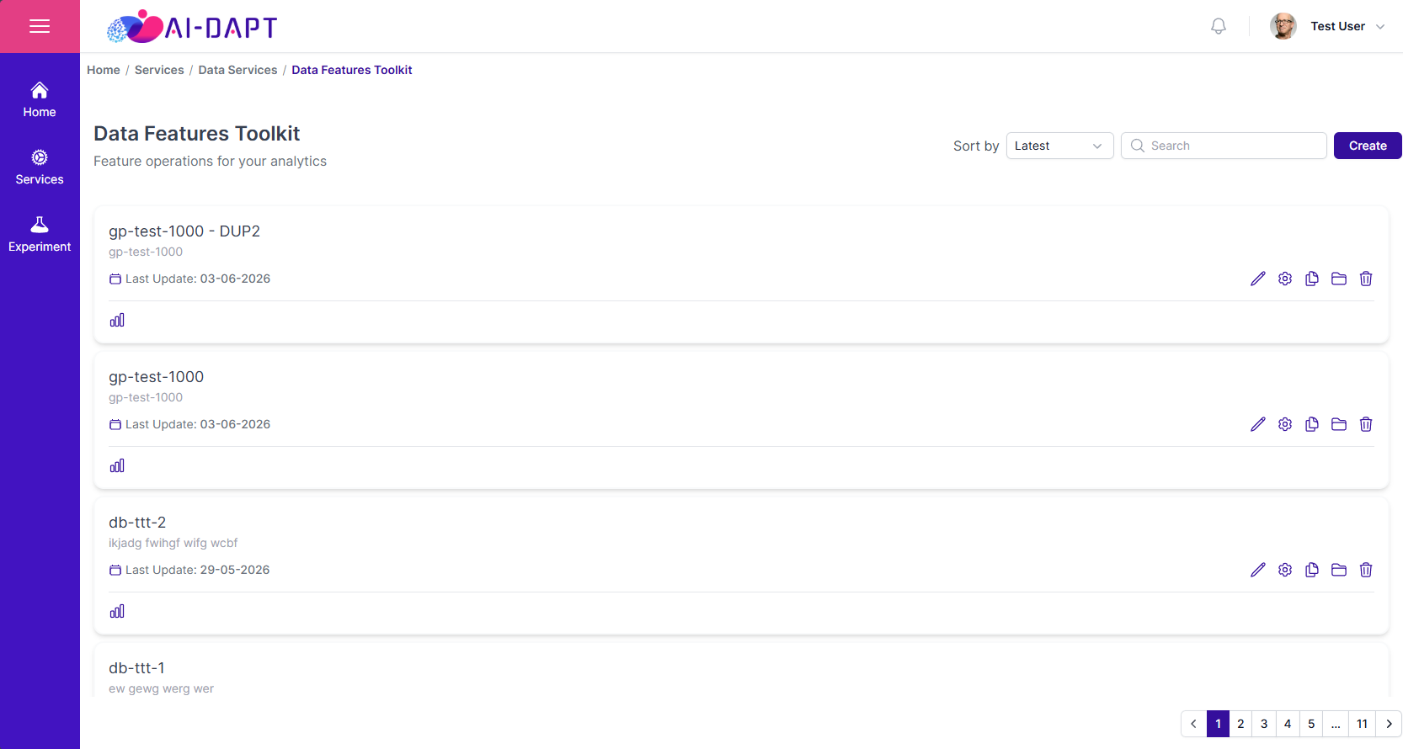Open folder icon for gp-test-1000 - DUP2
The height and width of the screenshot is (749, 1403).
tap(1339, 279)
